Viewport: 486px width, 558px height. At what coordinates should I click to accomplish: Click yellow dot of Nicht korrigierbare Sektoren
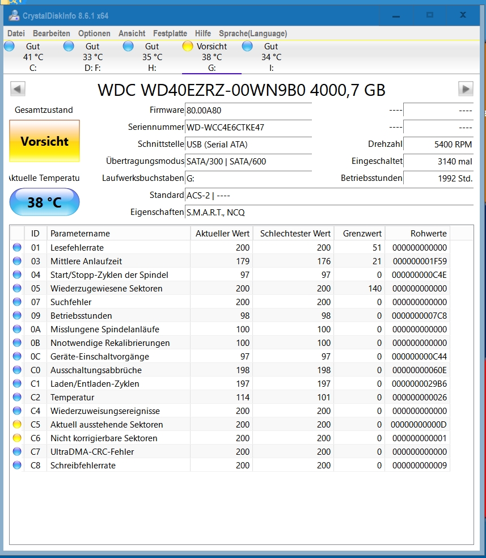16,438
